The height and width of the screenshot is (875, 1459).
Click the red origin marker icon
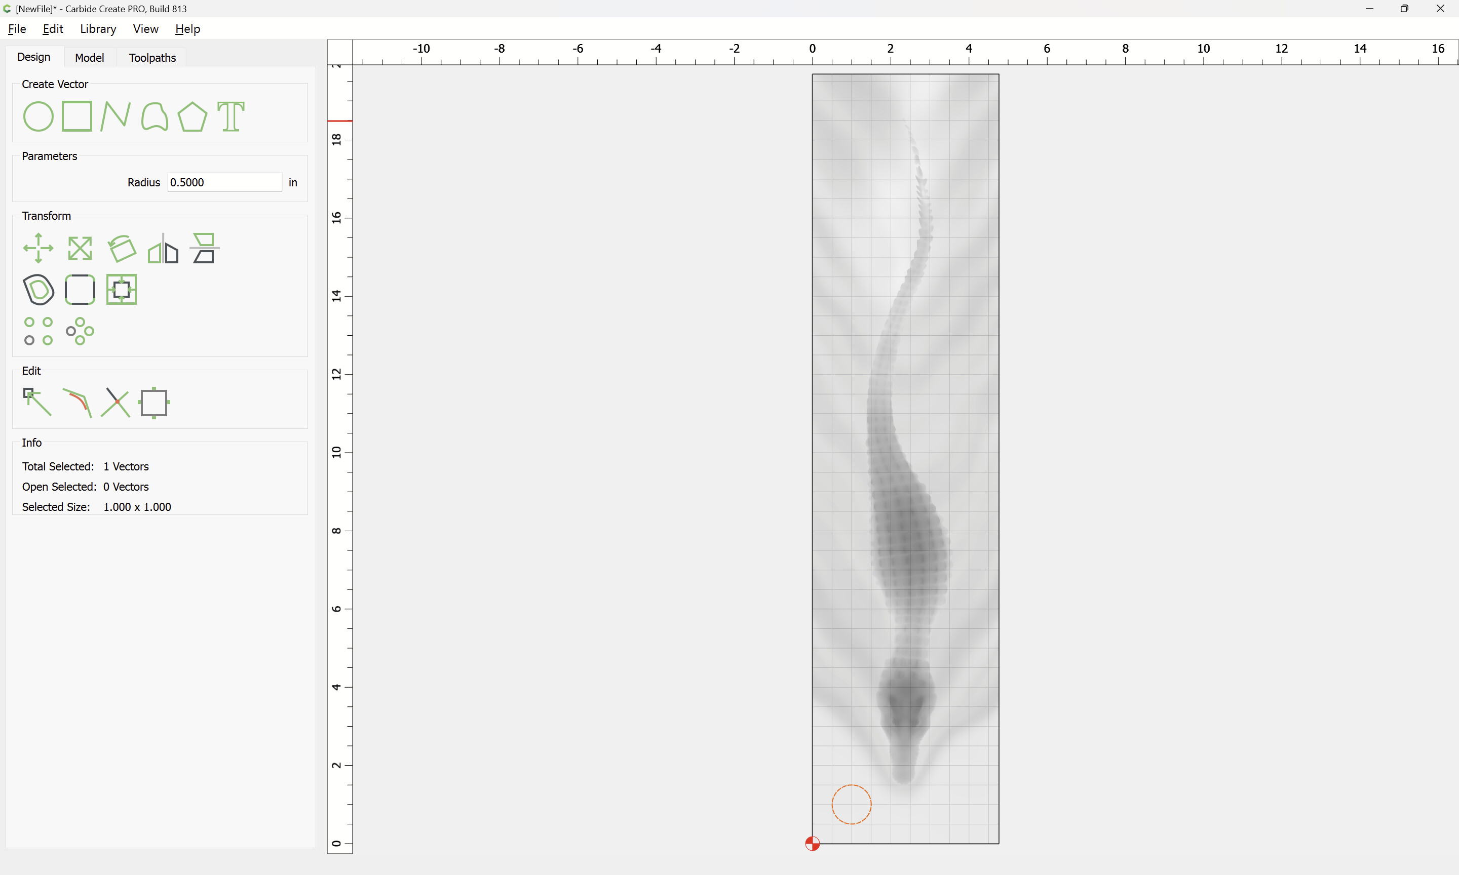tap(812, 844)
